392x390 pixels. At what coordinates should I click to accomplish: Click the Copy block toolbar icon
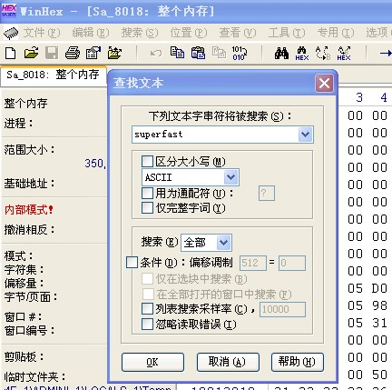coord(177,53)
